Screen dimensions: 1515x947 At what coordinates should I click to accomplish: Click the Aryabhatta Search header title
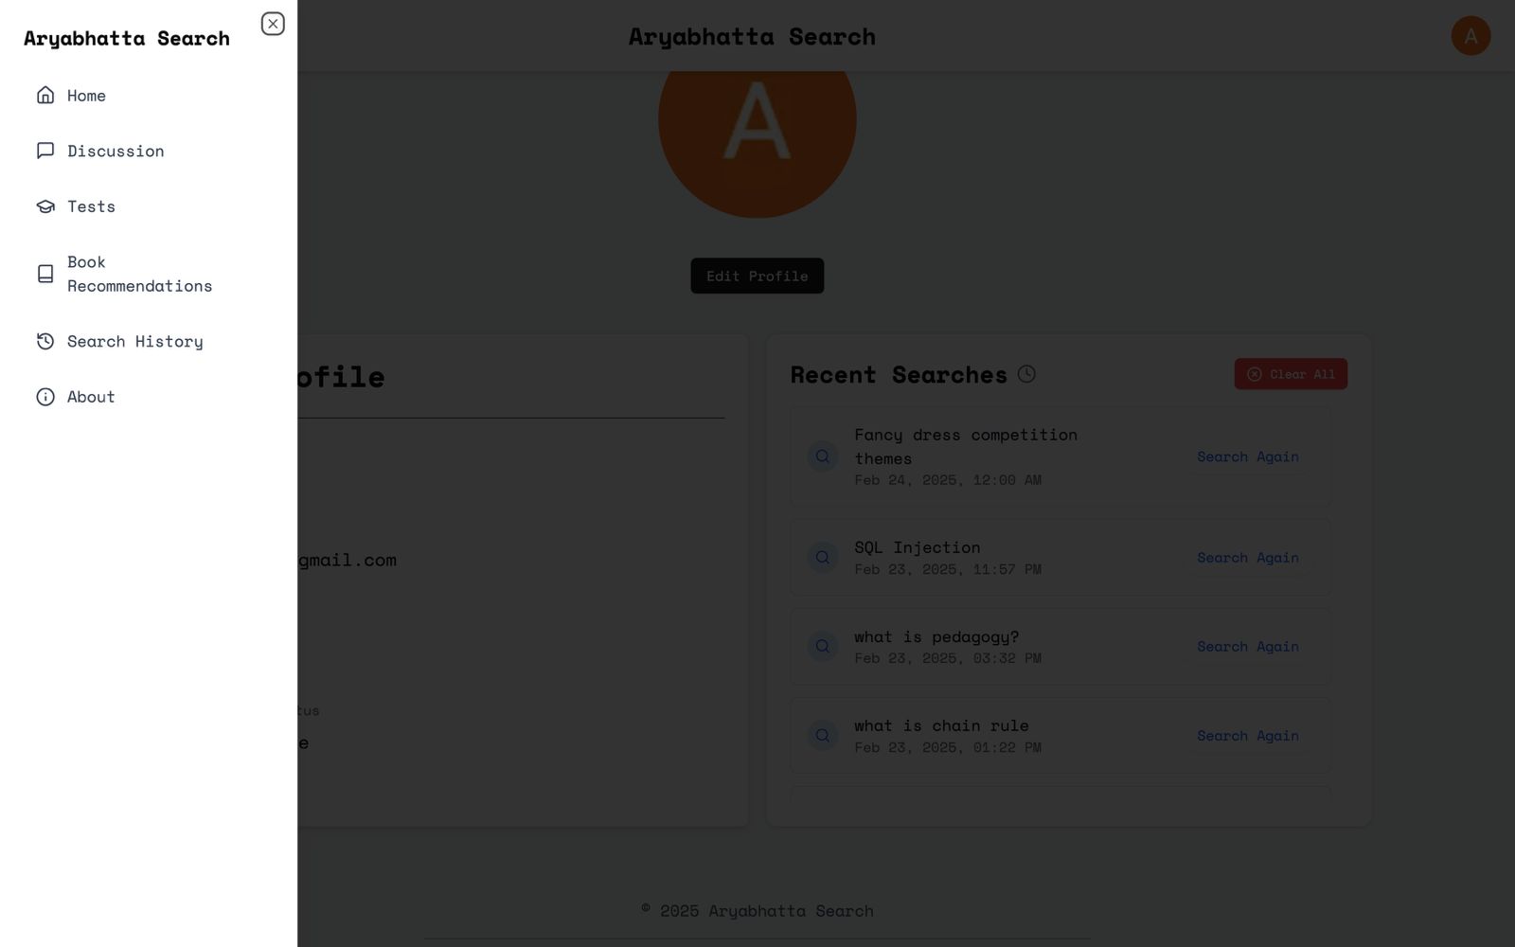[752, 37]
